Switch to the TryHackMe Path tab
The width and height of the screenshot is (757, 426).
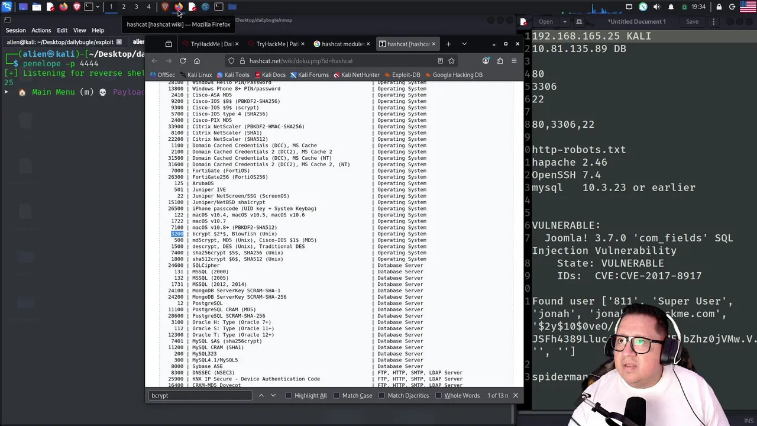(276, 44)
